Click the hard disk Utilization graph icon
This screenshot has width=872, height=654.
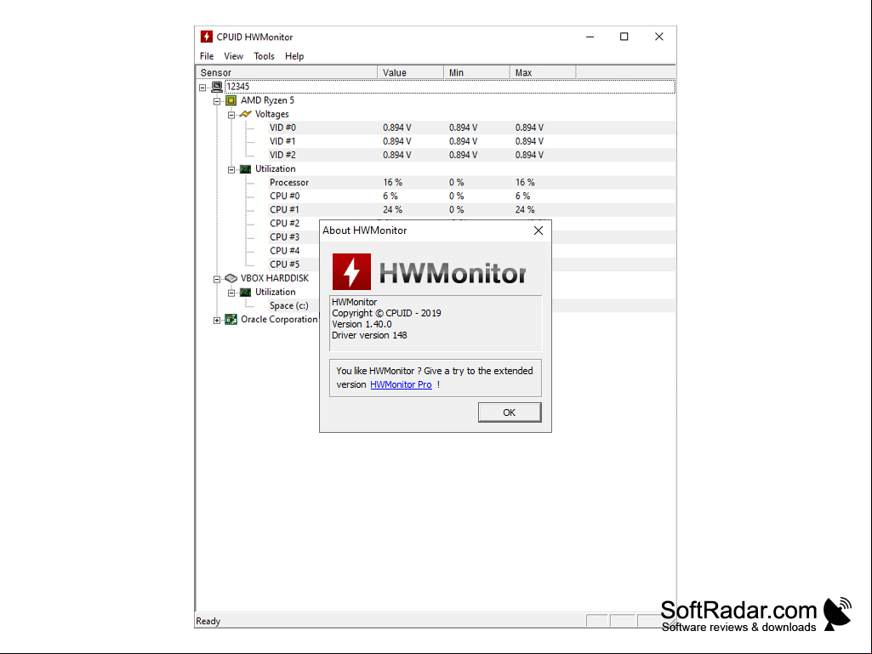coord(245,292)
